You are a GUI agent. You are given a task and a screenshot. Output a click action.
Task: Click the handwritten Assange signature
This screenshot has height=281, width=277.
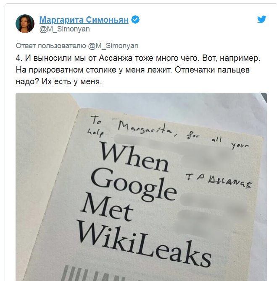point(219,180)
